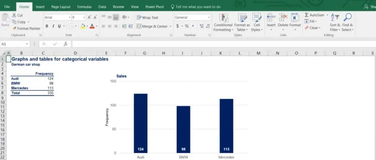Image resolution: width=376 pixels, height=160 pixels.
Task: Toggle Bold formatting
Action: (x=47, y=26)
